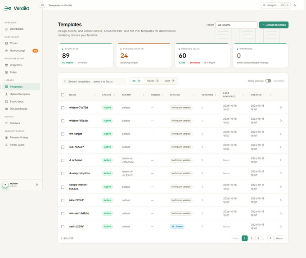Image resolution: width=306 pixels, height=258 pixels.
Task: Expand the scope-match-f55e24 row chevron
Action: 281,187
